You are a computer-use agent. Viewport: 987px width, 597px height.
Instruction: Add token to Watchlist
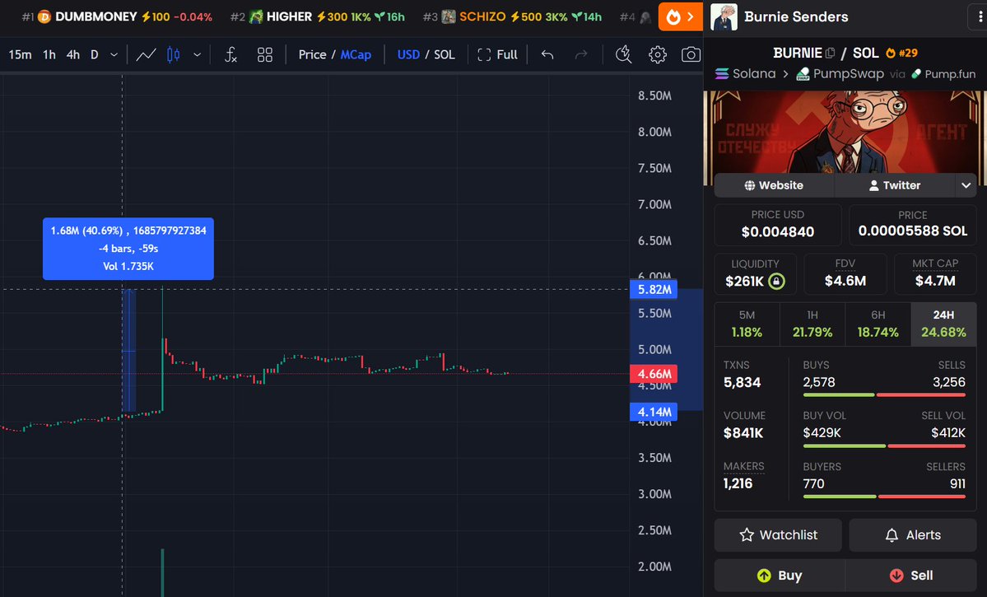coord(777,535)
